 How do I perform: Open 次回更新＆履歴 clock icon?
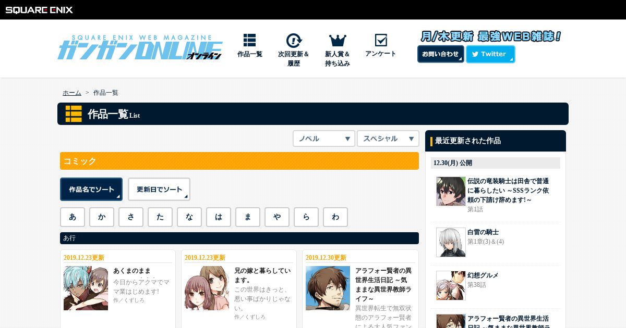[294, 41]
